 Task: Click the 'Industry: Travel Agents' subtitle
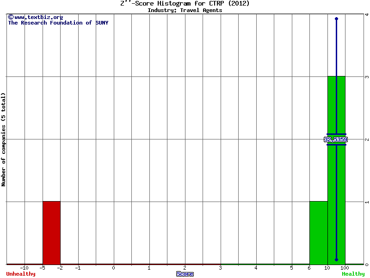coord(185,10)
